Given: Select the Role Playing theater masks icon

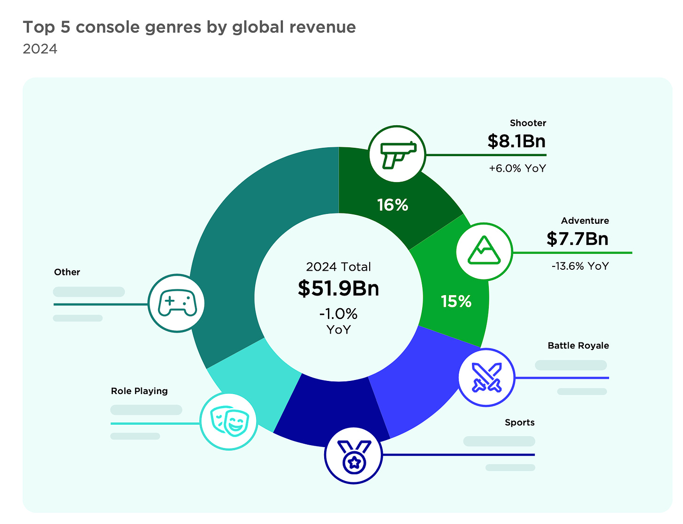Looking at the screenshot, I should point(228,421).
